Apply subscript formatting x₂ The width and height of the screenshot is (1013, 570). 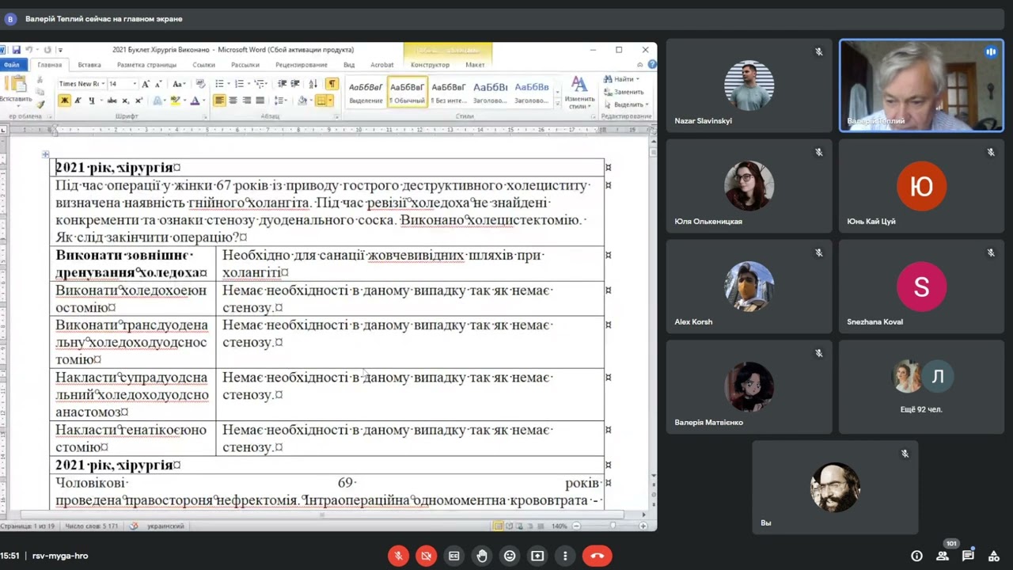pos(127,101)
